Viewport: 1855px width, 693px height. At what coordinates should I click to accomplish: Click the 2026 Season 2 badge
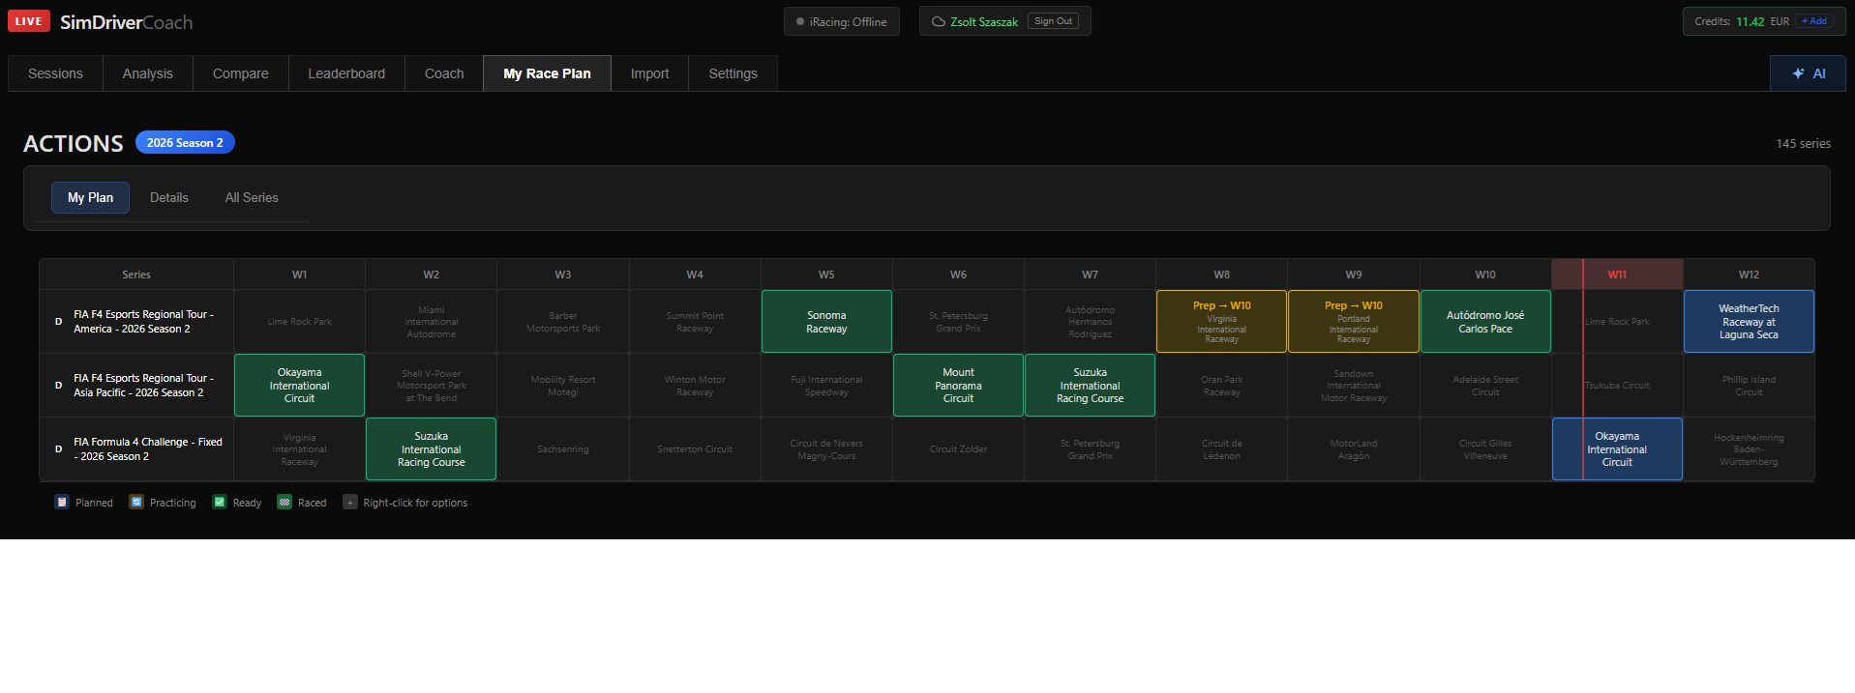185,142
